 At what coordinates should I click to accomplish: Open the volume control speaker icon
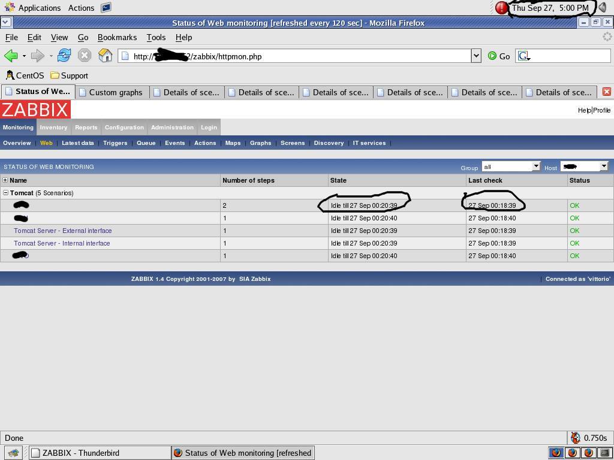coord(603,7)
